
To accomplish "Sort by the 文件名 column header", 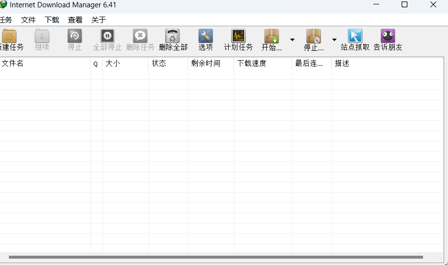I will click(45, 63).
